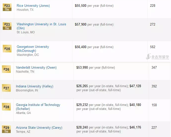The width and height of the screenshot is (171, 137).
Task: Click the #23 Tie badge beside Washington University
Action: pyautogui.click(x=7, y=26)
